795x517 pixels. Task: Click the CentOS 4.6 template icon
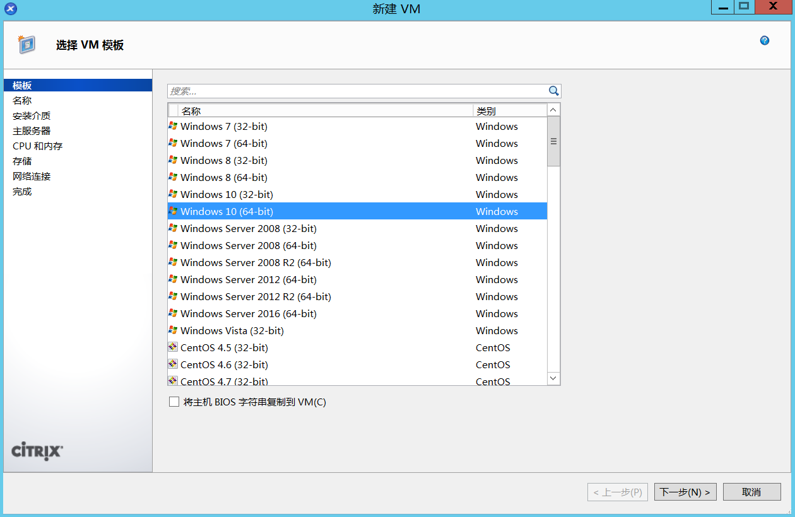[x=173, y=364]
